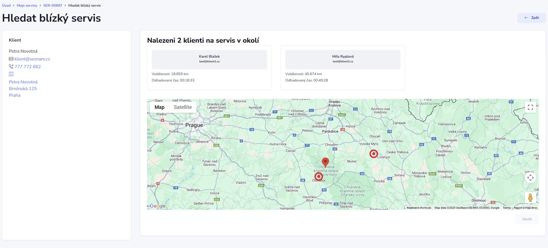Click email klient@seznam.cz
The width and height of the screenshot is (548, 248).
[x=32, y=59]
